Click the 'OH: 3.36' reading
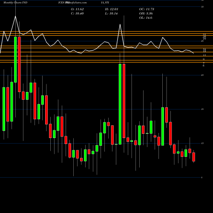The image size is (213, 213). [x=146, y=14]
